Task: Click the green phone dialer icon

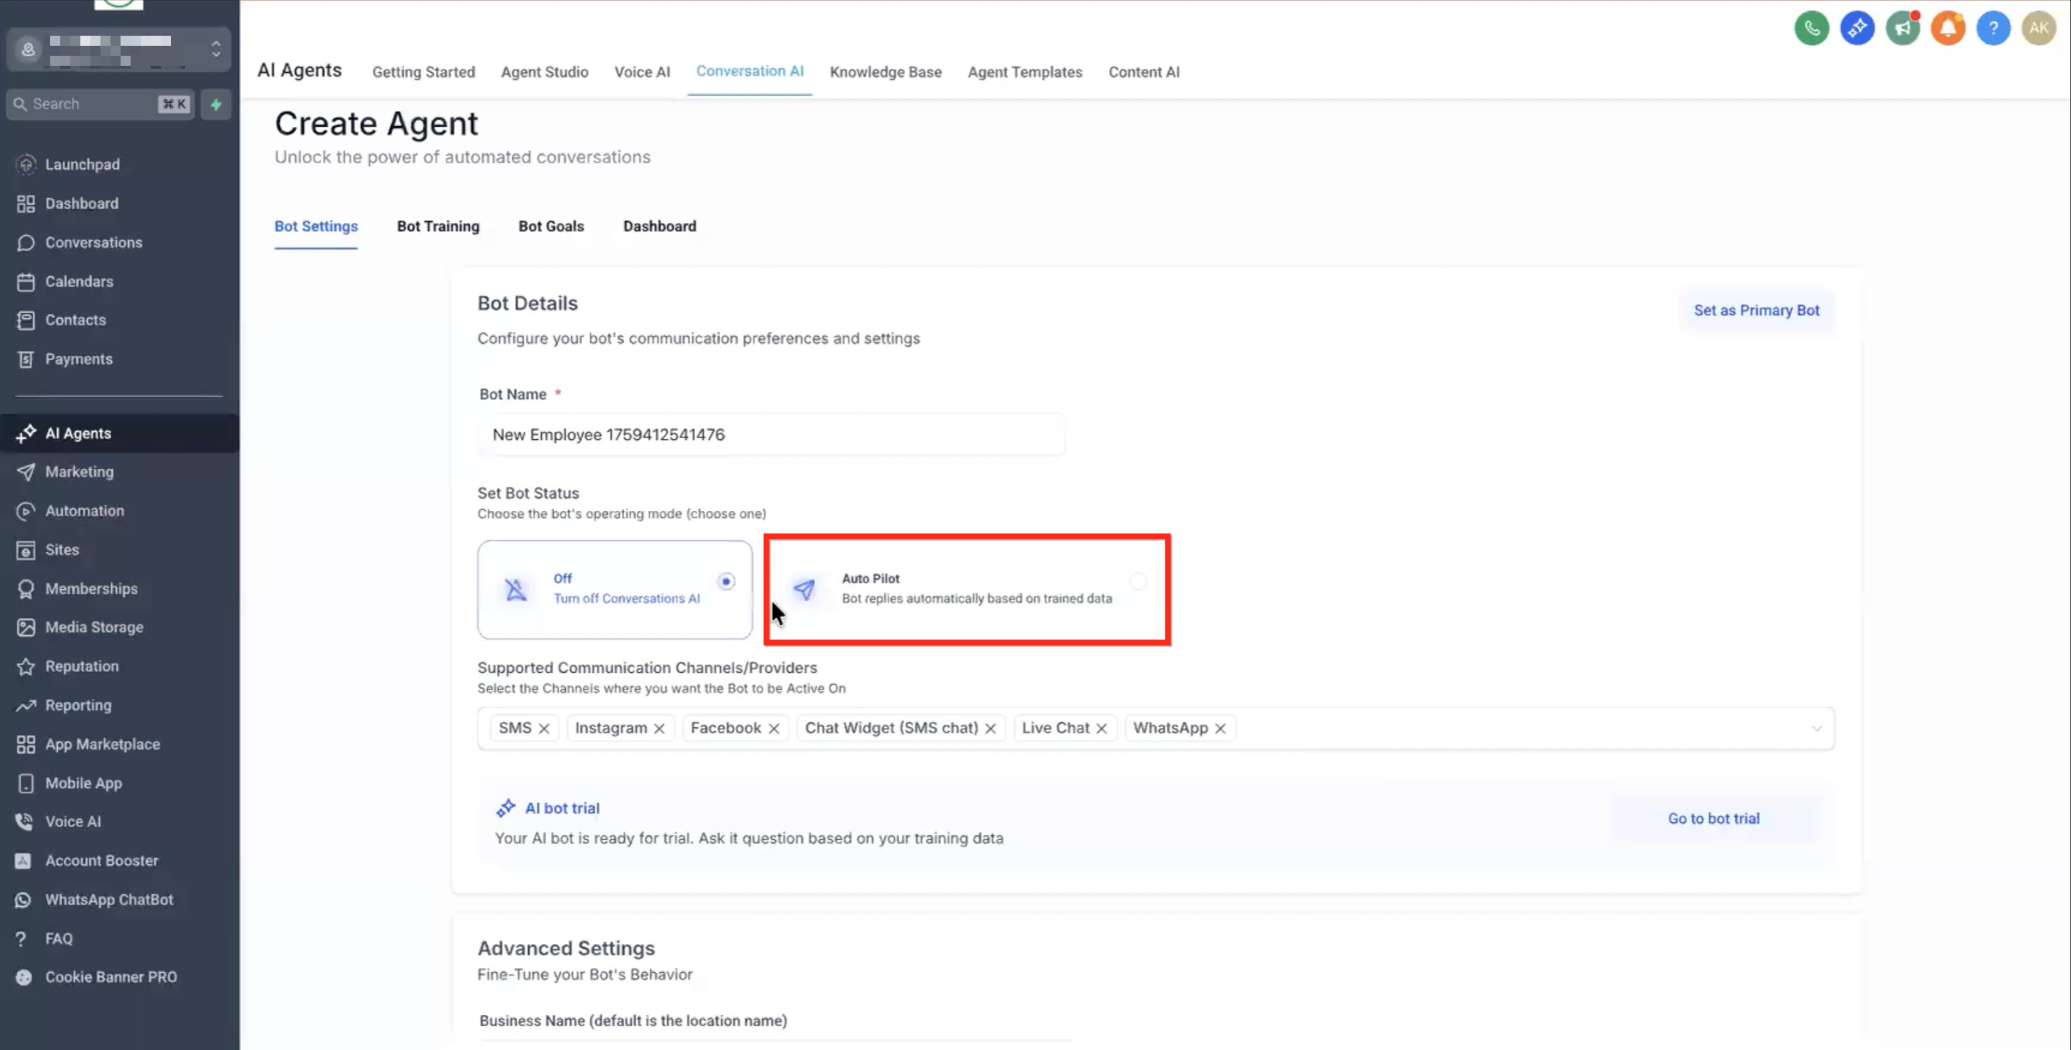Action: click(x=1811, y=29)
